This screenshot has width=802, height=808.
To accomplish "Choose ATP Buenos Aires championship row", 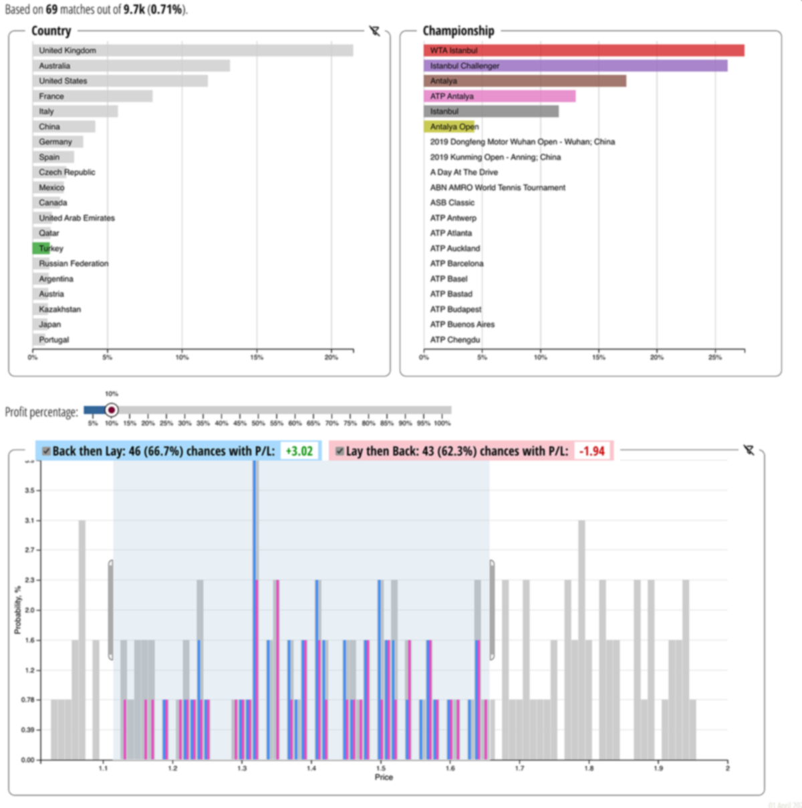I will click(462, 324).
